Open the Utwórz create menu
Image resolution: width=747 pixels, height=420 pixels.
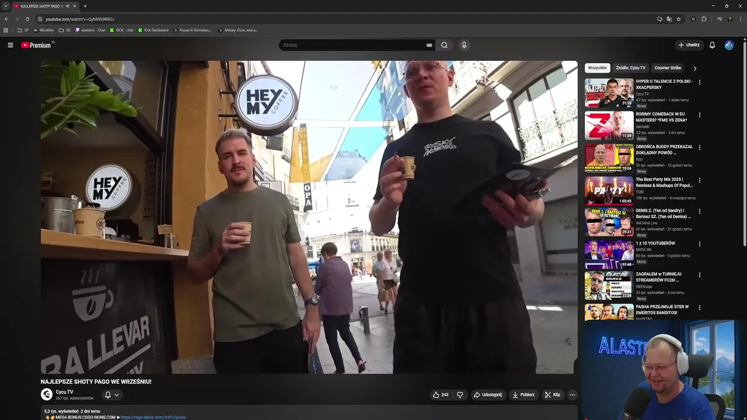tap(689, 45)
